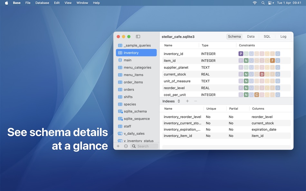
Task: Click the remove index minus button
Action: point(196,101)
